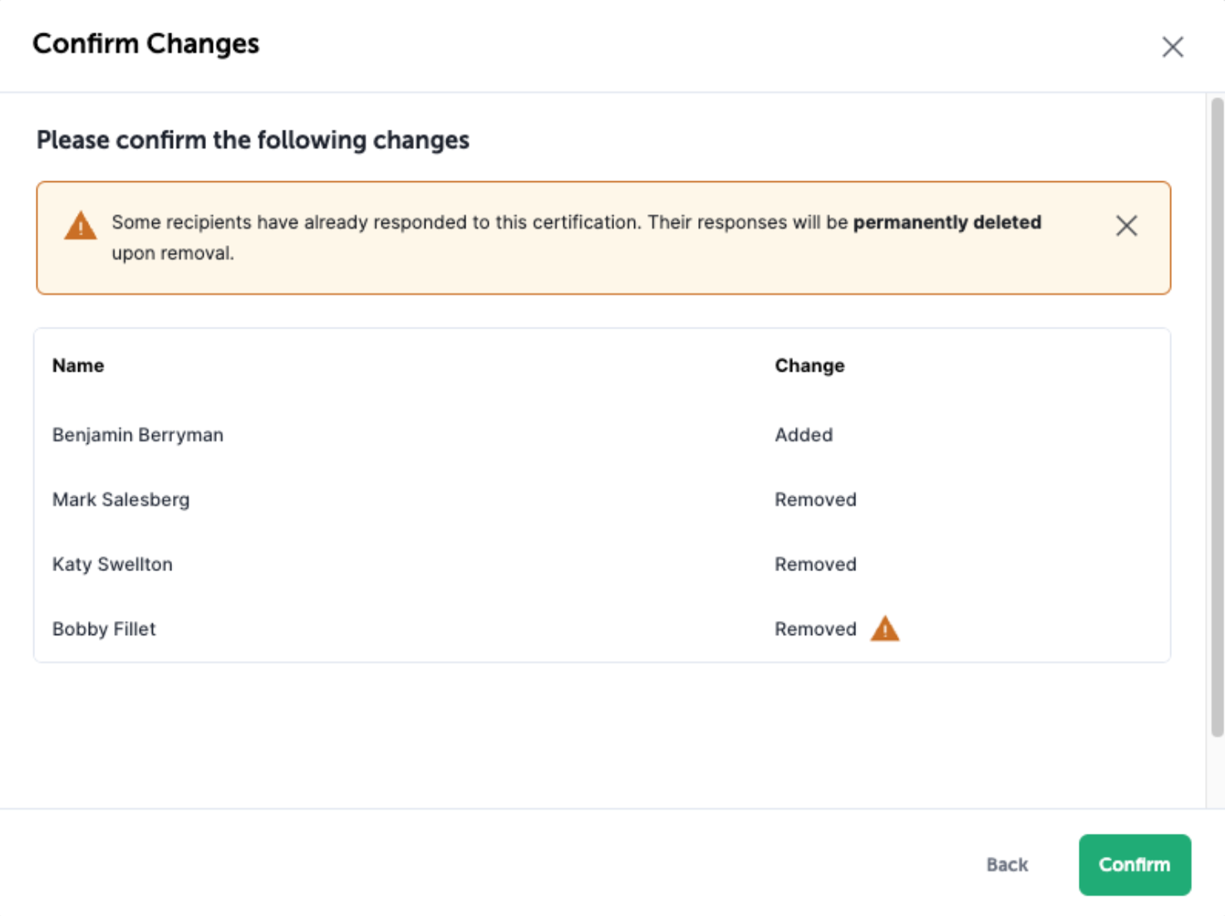Select the Katy Swellton name
1225x916 pixels.
click(x=113, y=564)
